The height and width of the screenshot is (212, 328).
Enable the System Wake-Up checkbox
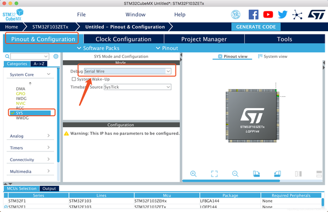(x=74, y=79)
